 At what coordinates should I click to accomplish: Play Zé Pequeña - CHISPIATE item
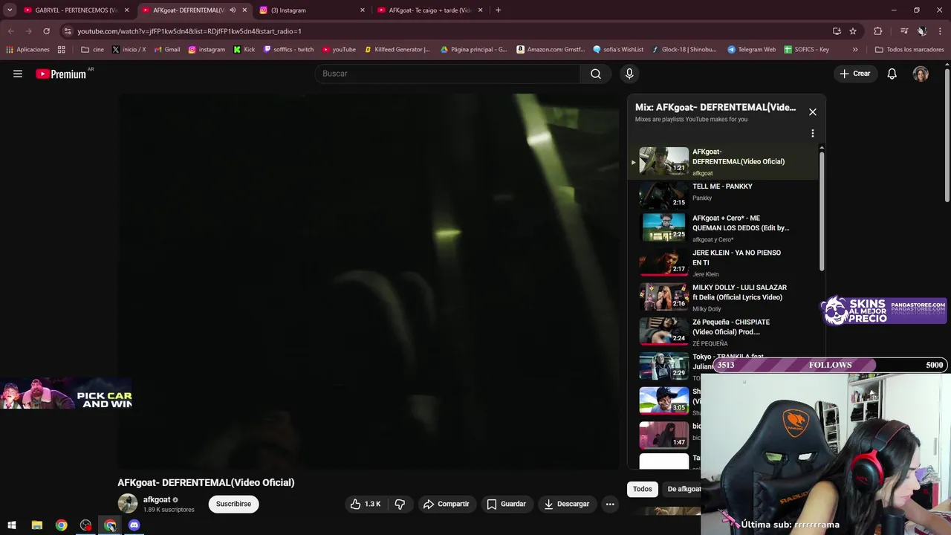point(731,327)
